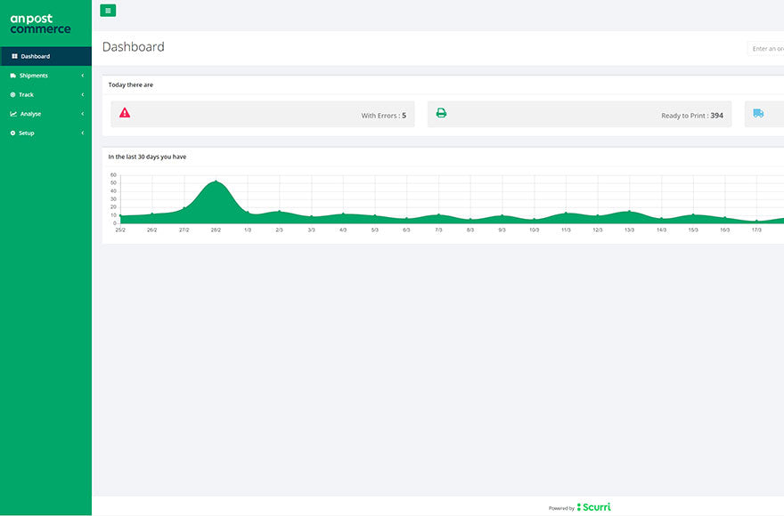This screenshot has width=784, height=516.
Task: Click the blue truck icon card
Action: (763, 114)
